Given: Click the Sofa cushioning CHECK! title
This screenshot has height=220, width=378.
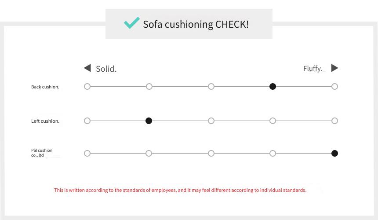Looking at the screenshot, I should tap(196, 24).
